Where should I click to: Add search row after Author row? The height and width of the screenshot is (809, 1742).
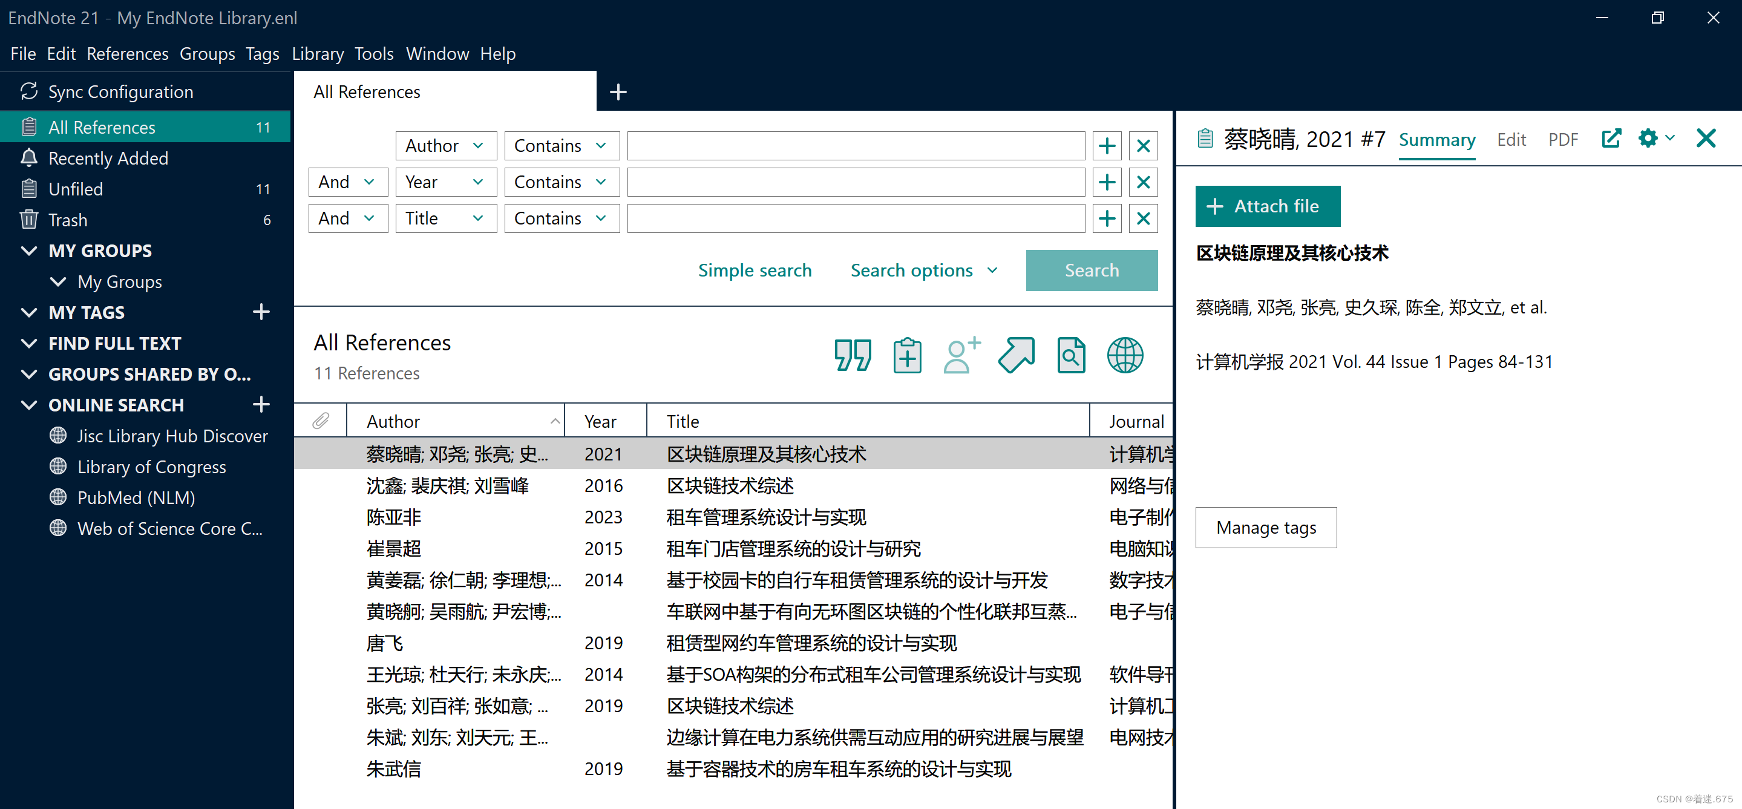click(x=1107, y=145)
